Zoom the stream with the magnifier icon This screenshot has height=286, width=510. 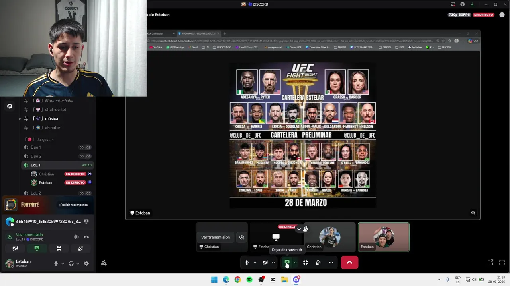click(473, 213)
